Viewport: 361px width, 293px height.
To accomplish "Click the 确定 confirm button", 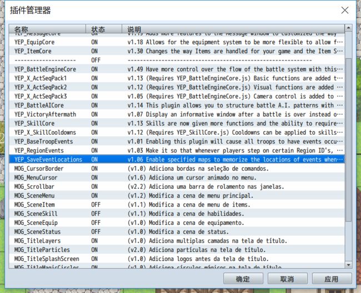I will point(243,279).
